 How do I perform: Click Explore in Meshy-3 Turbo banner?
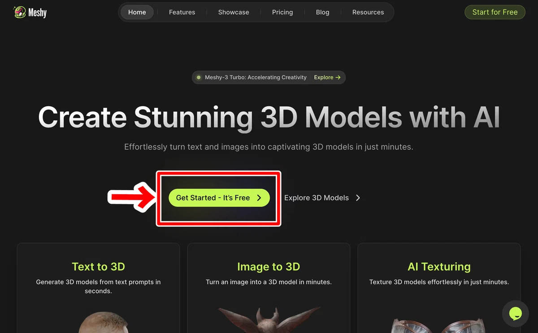tap(327, 77)
